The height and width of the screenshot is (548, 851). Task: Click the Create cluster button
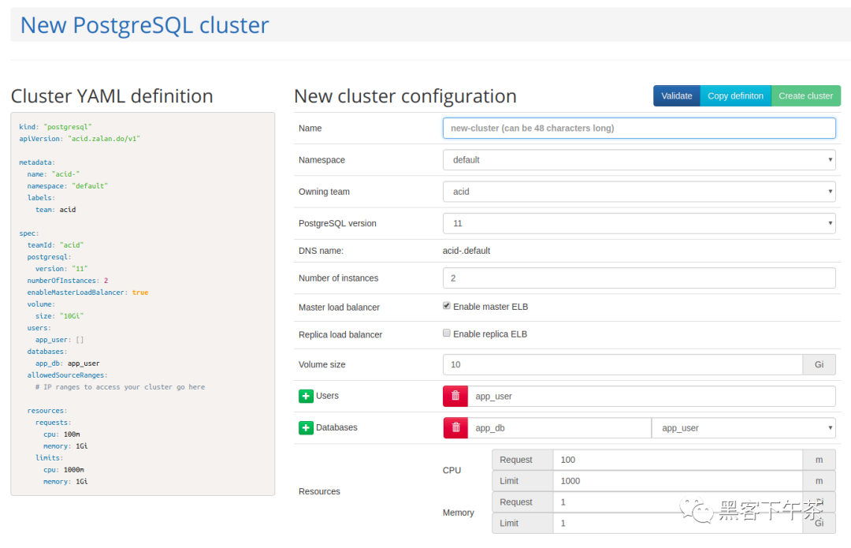pyautogui.click(x=805, y=96)
